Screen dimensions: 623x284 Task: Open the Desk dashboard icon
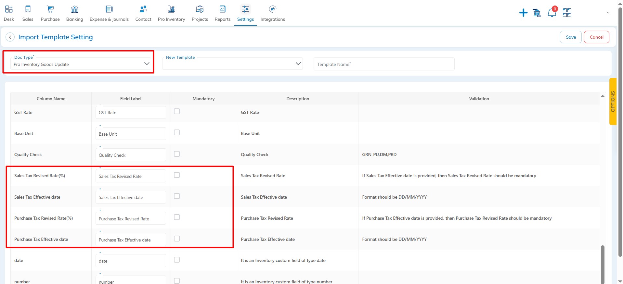coord(9,9)
